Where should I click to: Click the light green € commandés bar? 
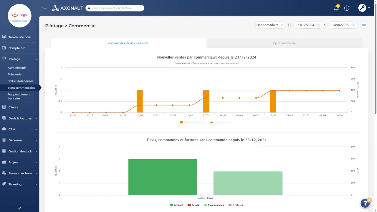pos(248,183)
